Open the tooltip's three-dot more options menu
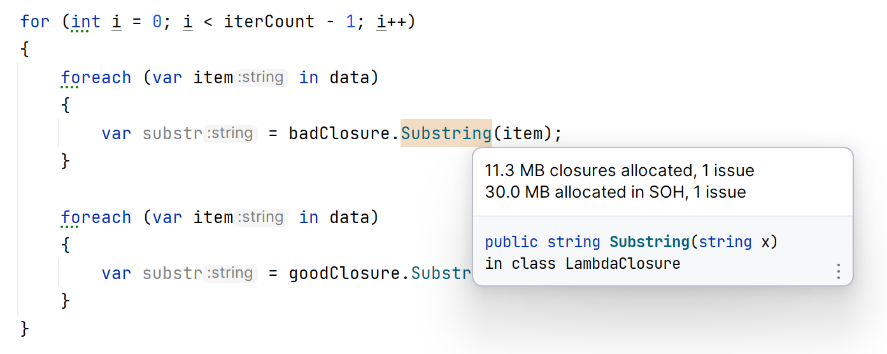The height and width of the screenshot is (354, 887). click(x=838, y=271)
